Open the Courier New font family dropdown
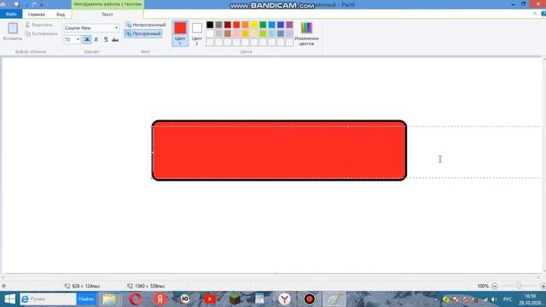The height and width of the screenshot is (307, 546). point(116,28)
